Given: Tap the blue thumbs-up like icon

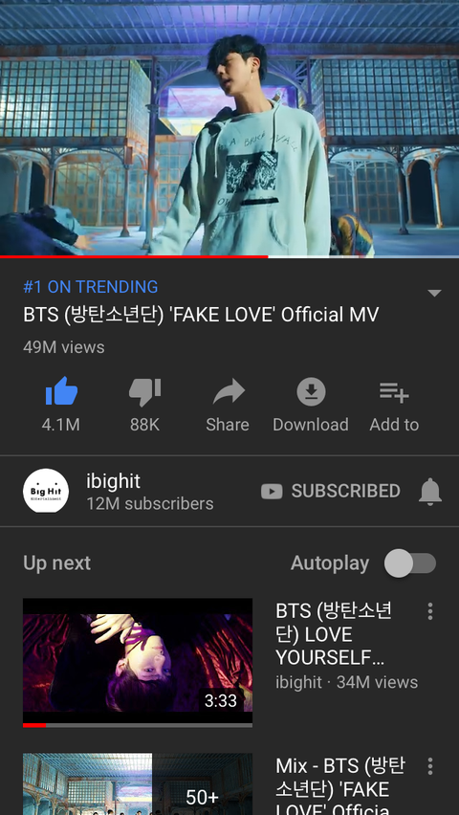Looking at the screenshot, I should coord(61,391).
